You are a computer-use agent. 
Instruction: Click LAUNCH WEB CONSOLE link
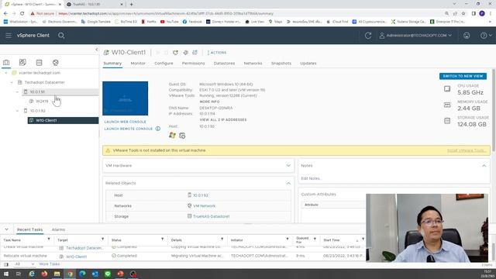(126, 122)
